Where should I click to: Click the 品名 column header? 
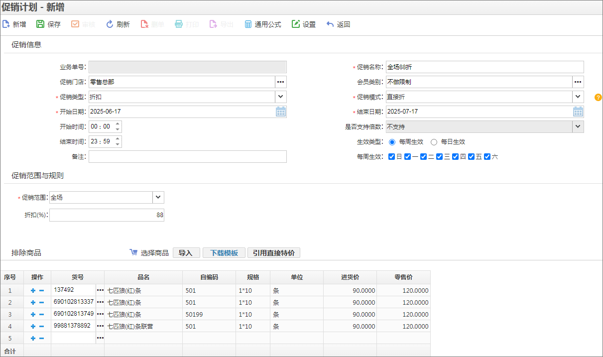[143, 277]
